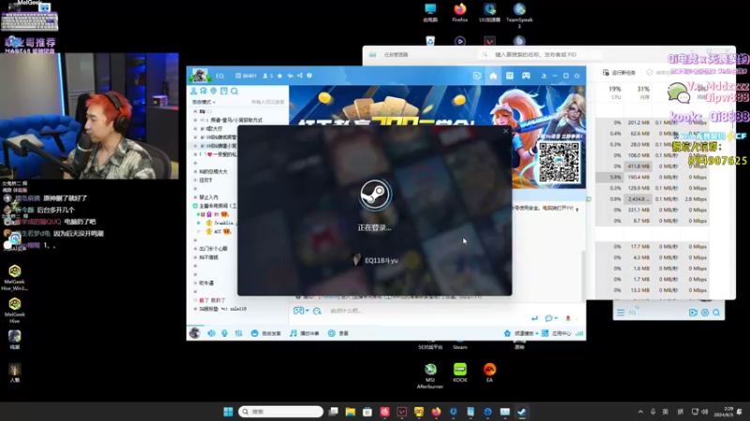Click the EQ118斗yu account name on Steam
The height and width of the screenshot is (421, 750).
click(382, 261)
